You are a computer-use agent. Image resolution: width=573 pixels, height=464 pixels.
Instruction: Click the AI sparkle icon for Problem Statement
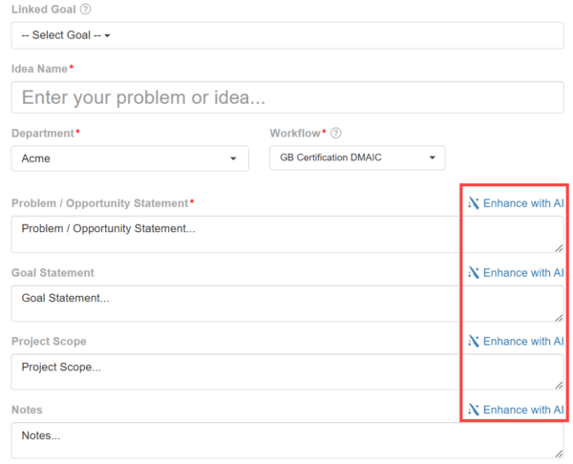(x=473, y=203)
